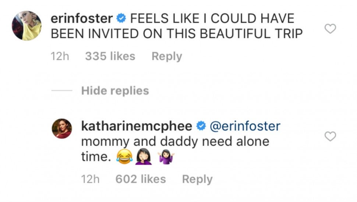The height and width of the screenshot is (202, 357).
Task: Click the 12h timestamp under katharinemcphee's reply
Action: click(90, 179)
